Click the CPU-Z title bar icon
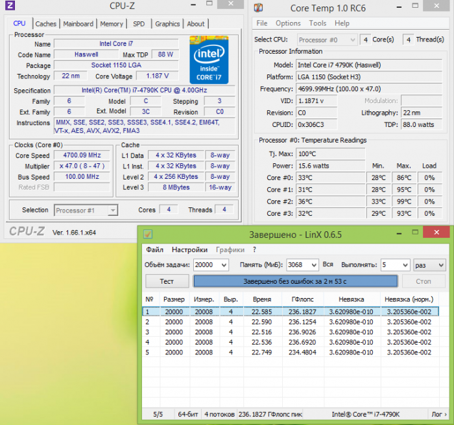This screenshot has height=425, width=454. (8, 6)
